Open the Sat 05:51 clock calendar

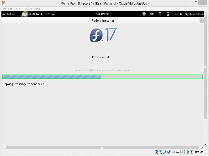[102, 14]
